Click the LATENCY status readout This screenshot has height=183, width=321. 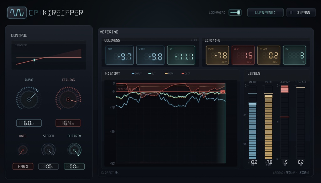[291, 173]
